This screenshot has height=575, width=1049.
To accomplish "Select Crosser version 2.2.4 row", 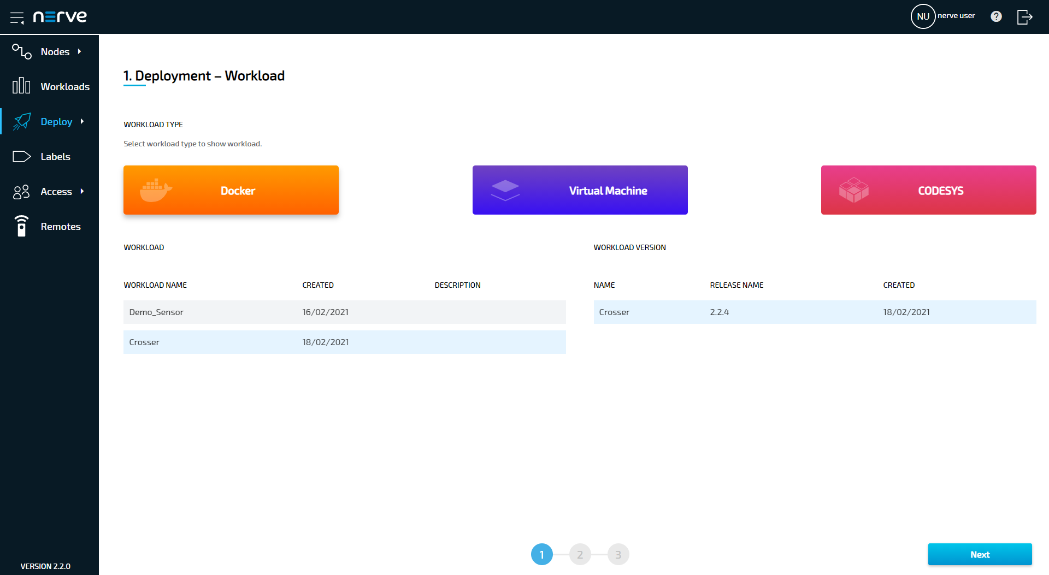I will [x=815, y=312].
